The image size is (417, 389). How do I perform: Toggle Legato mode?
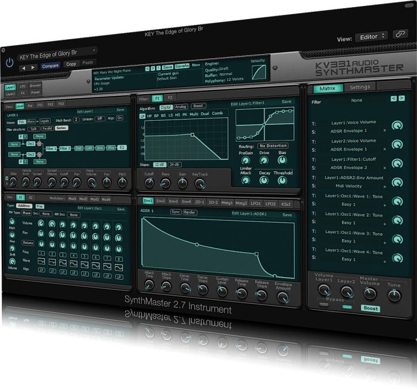[x=45, y=121]
